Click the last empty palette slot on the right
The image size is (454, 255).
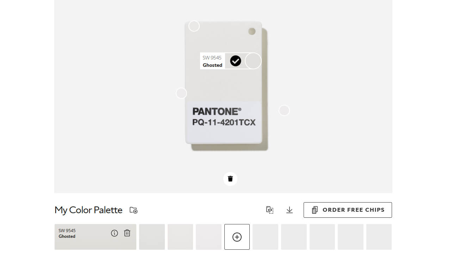(x=379, y=237)
